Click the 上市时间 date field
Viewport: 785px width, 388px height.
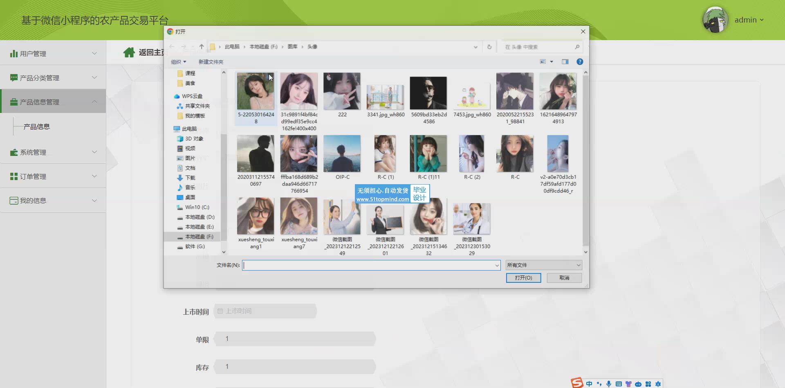tap(266, 311)
